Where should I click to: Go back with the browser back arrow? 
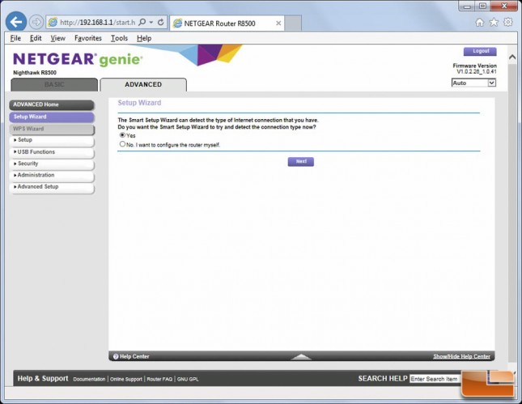point(16,22)
